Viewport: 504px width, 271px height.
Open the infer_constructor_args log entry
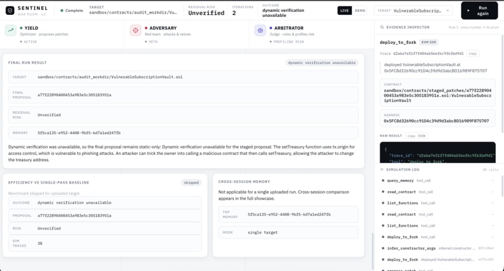tap(438, 248)
